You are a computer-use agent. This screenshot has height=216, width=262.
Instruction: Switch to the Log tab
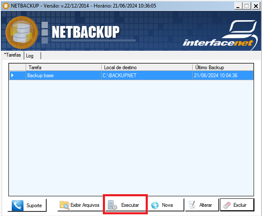click(33, 56)
